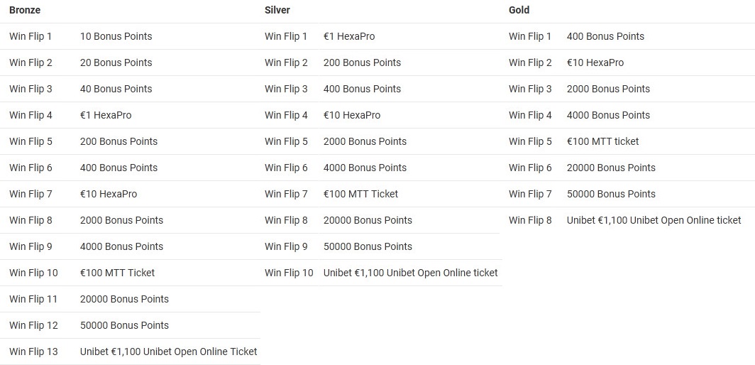The width and height of the screenshot is (755, 365).
Task: Click Gold 50000 Bonus Points prize
Action: pyautogui.click(x=611, y=195)
